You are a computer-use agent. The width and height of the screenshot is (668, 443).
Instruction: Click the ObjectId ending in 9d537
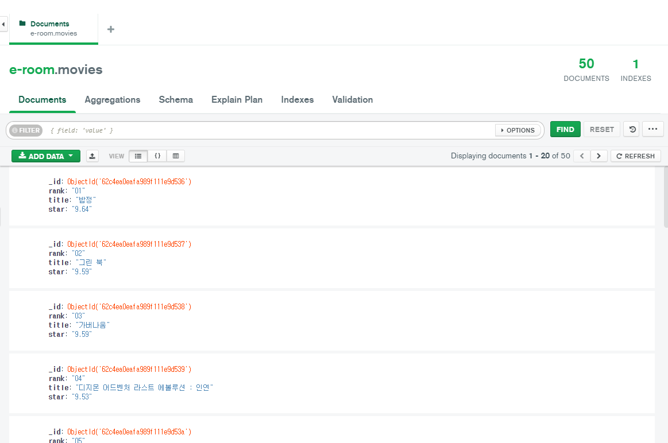pyautogui.click(x=129, y=244)
